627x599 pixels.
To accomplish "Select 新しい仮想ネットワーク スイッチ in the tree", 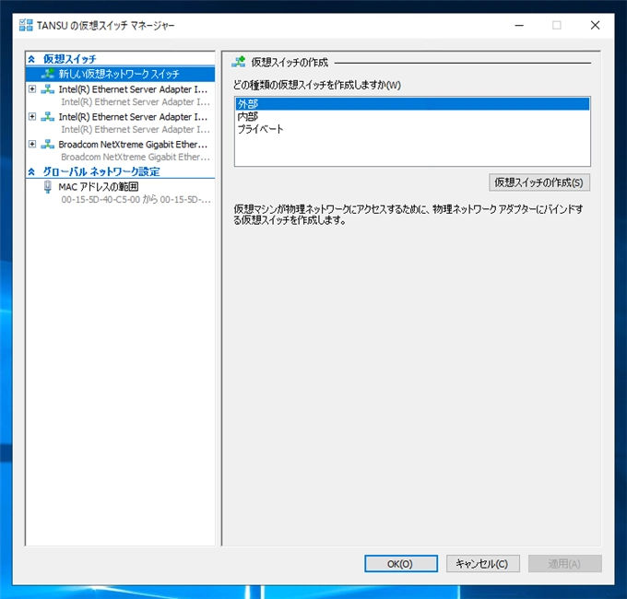I will coord(120,74).
